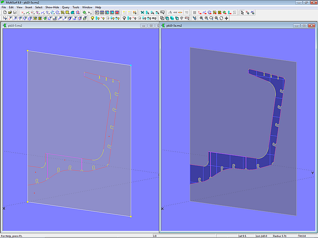The width and height of the screenshot is (318, 238).
Task: Open the Show-Hide menu
Action: point(51,8)
